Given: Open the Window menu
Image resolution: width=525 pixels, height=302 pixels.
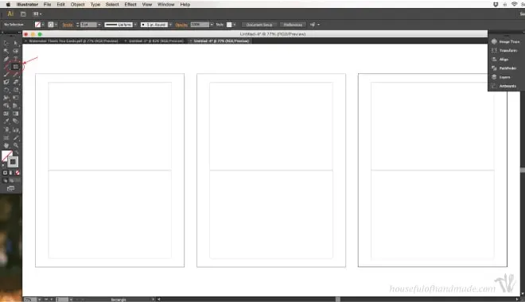Looking at the screenshot, I should (165, 4).
